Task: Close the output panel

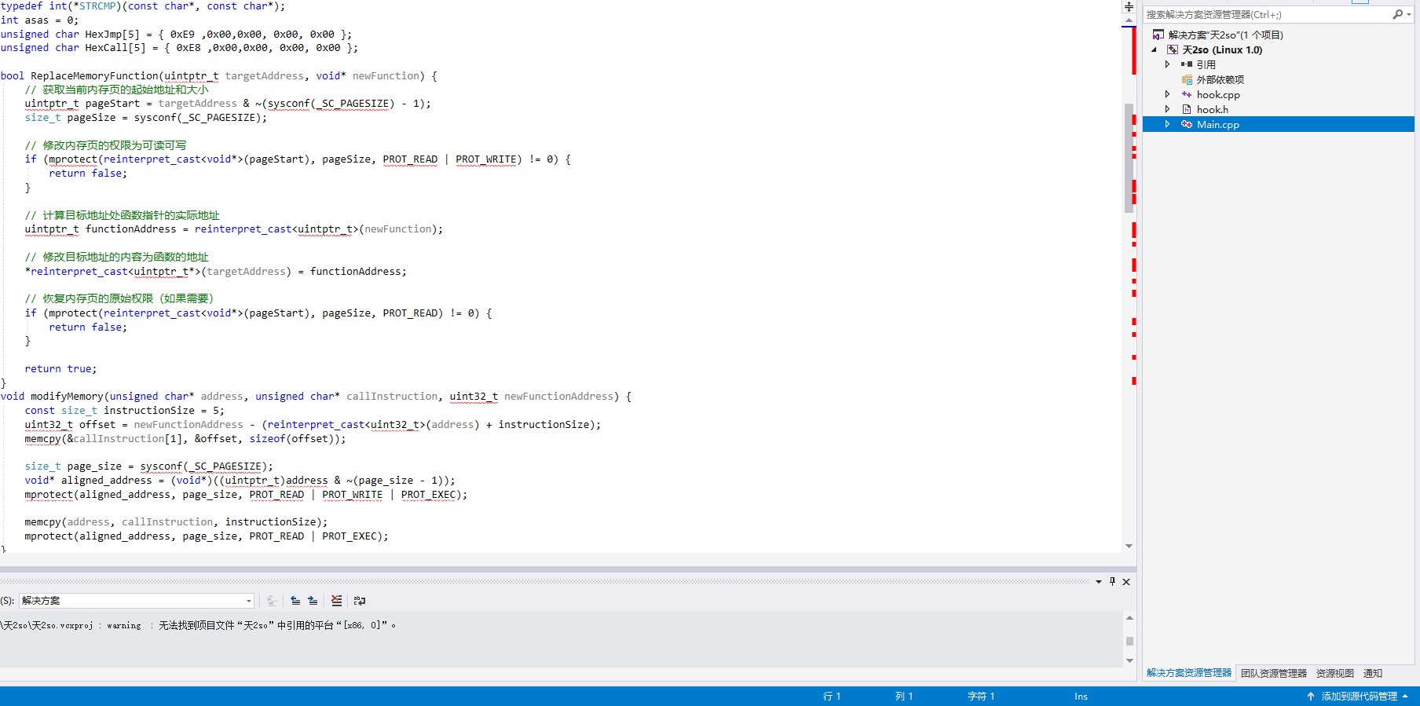Action: click(1126, 582)
